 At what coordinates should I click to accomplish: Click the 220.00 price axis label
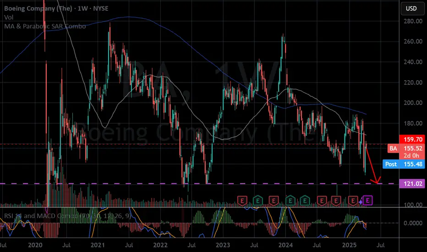coord(413,82)
